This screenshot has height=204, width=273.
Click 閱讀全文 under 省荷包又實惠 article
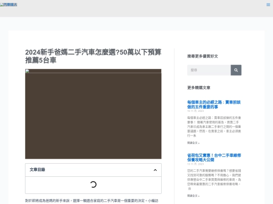click(193, 196)
